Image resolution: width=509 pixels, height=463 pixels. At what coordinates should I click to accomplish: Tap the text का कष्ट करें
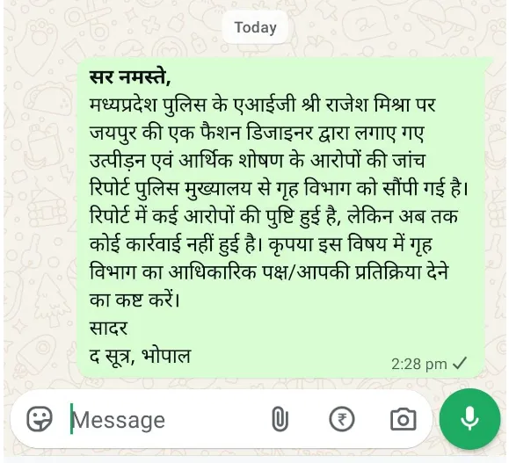[135, 300]
